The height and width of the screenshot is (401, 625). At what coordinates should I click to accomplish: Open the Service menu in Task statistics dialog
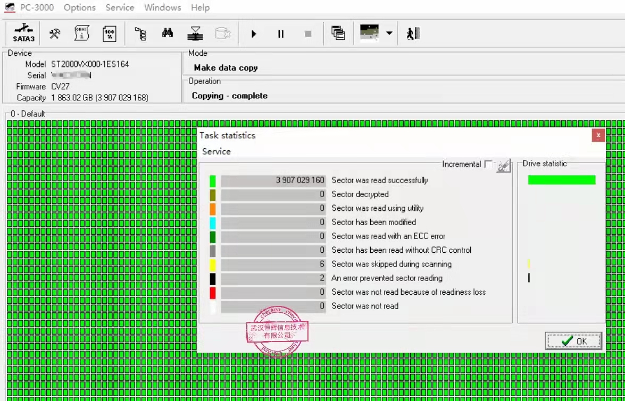[x=216, y=151]
